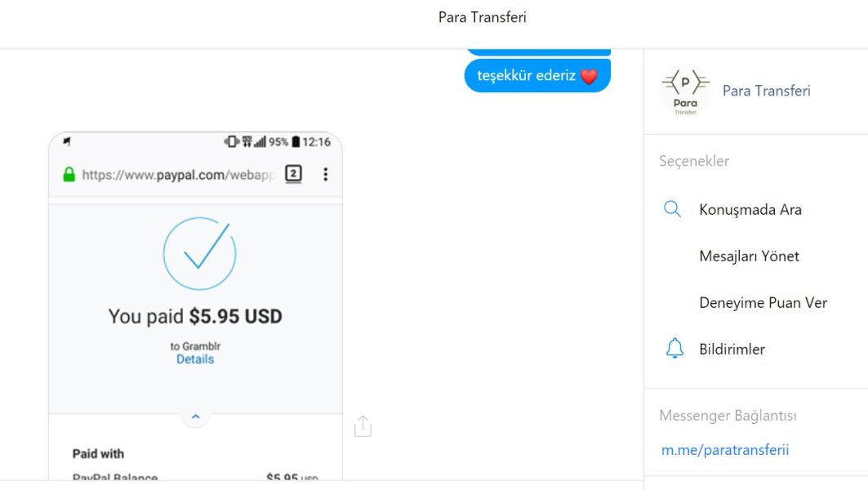This screenshot has width=868, height=490.
Task: Click the magnifier icon next to Konuşmada Ara
Action: [x=672, y=209]
